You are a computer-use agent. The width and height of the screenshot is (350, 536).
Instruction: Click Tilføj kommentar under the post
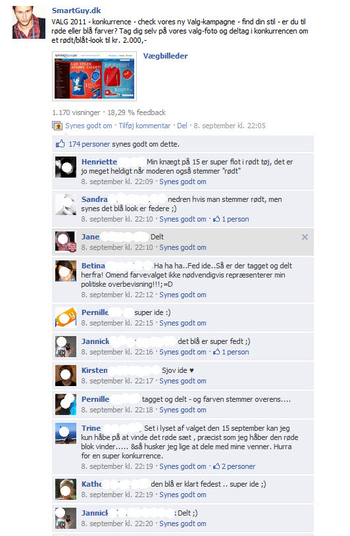(145, 126)
